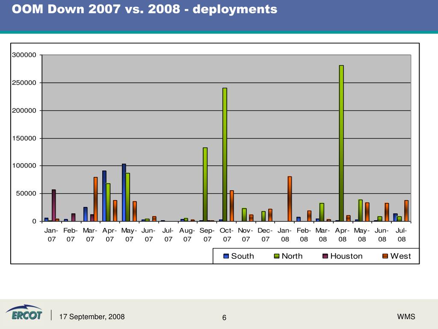This screenshot has width=438, height=329.
Task: Click the y-axis label '50000'
Action: coord(26,193)
